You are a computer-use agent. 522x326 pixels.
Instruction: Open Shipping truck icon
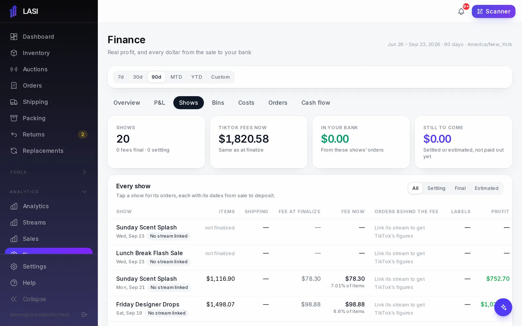[x=14, y=102]
